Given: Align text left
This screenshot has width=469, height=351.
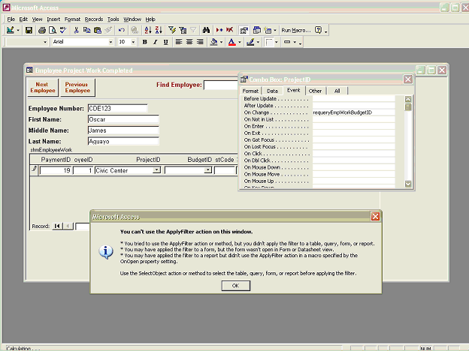Looking at the screenshot, I should click(179, 42).
